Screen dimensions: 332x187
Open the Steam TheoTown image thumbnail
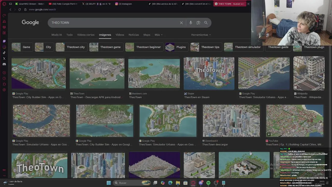click(x=209, y=74)
